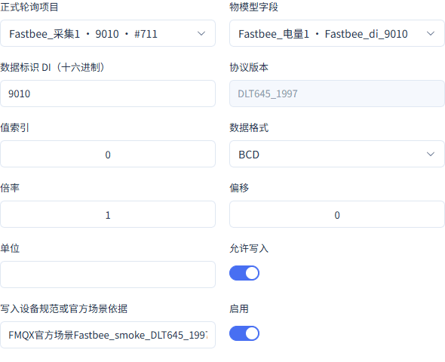Image resolution: width=445 pixels, height=362 pixels.
Task: Click the 数据标识 DI（十六进制） label
Action: coord(52,68)
